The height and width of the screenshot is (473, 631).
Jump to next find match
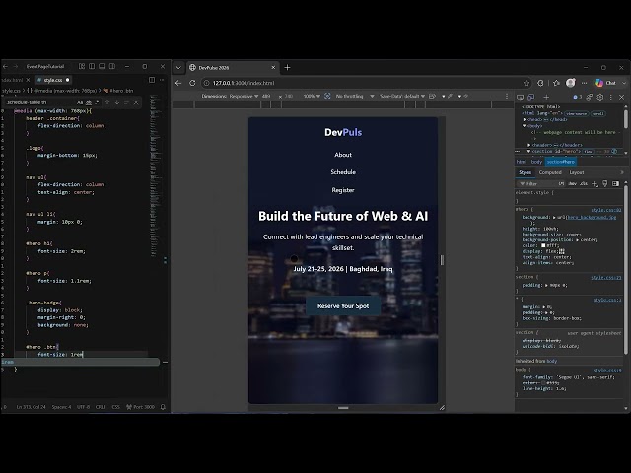116,102
